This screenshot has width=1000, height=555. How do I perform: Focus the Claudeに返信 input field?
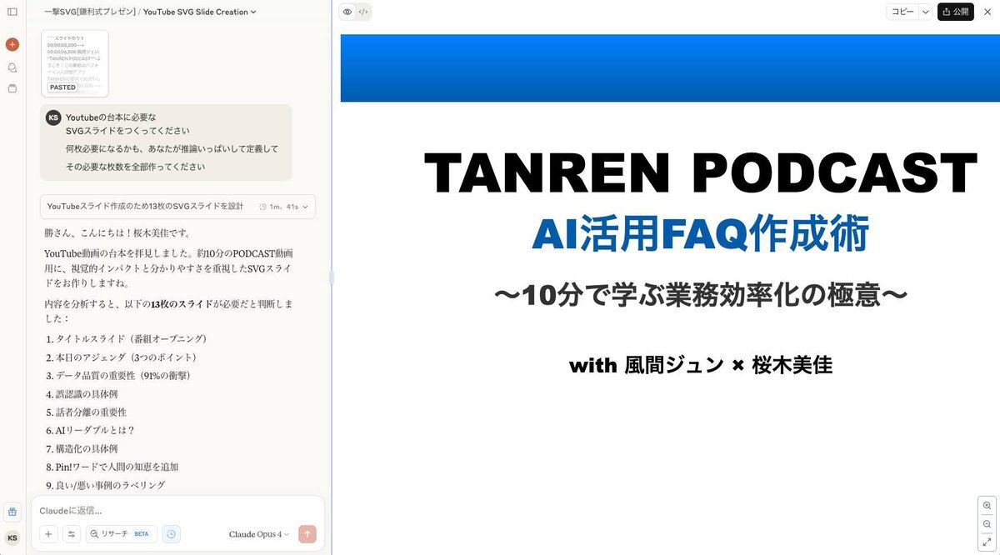click(177, 510)
